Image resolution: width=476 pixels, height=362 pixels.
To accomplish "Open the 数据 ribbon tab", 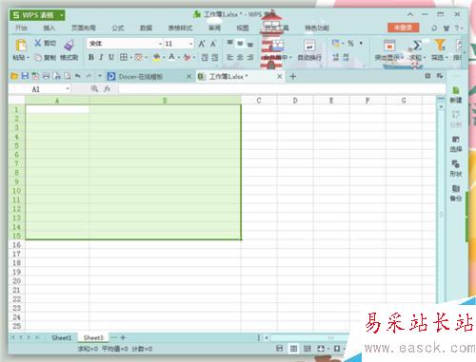I will 146,28.
